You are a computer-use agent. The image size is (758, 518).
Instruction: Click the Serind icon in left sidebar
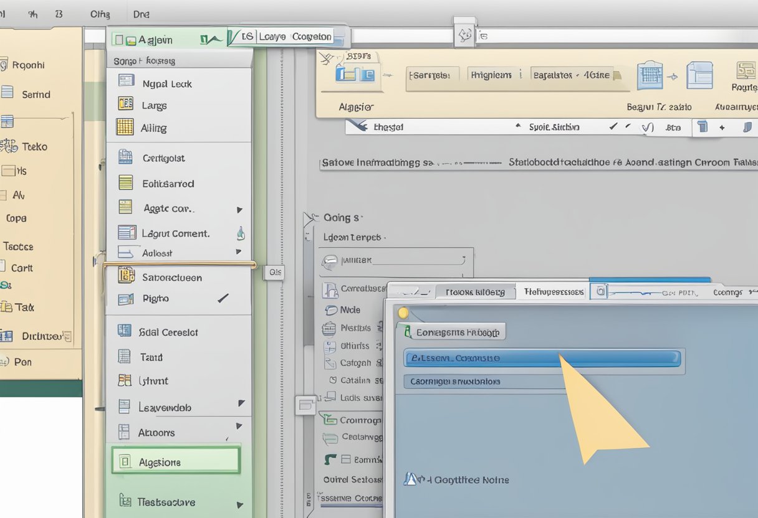pos(7,93)
